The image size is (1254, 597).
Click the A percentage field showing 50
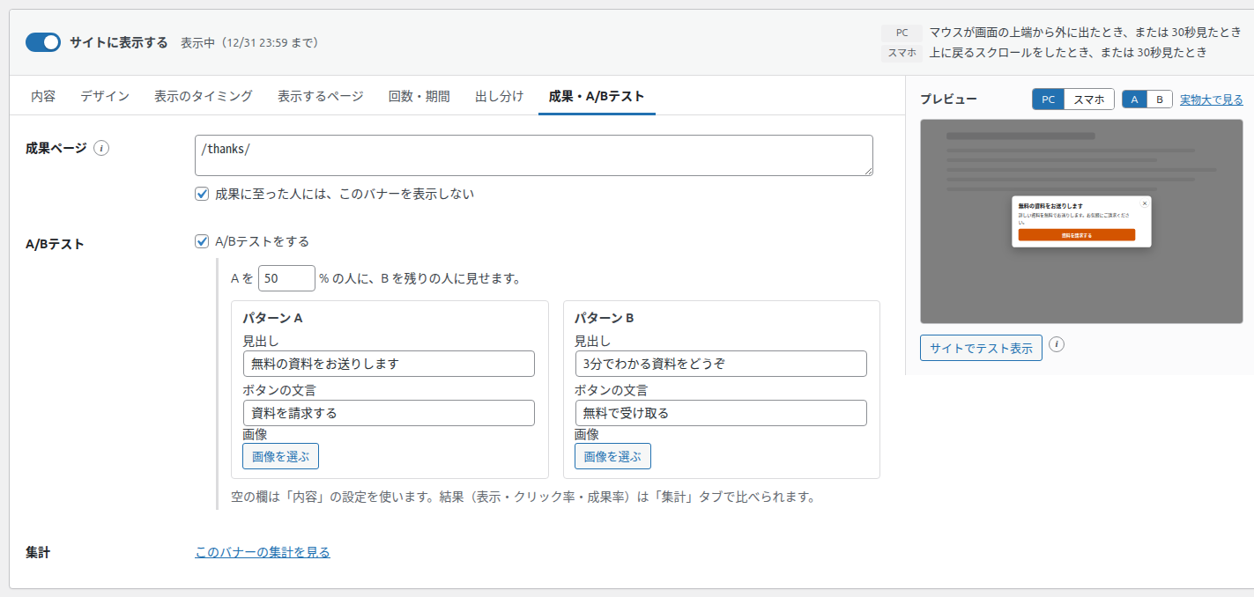tap(286, 278)
